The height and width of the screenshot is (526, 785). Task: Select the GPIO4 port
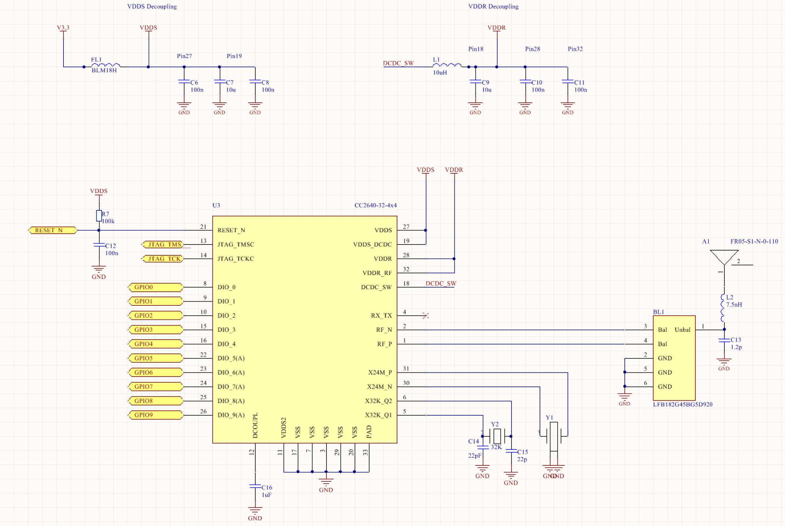(156, 344)
